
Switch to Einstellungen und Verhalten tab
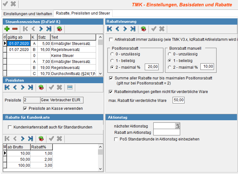[27, 14]
